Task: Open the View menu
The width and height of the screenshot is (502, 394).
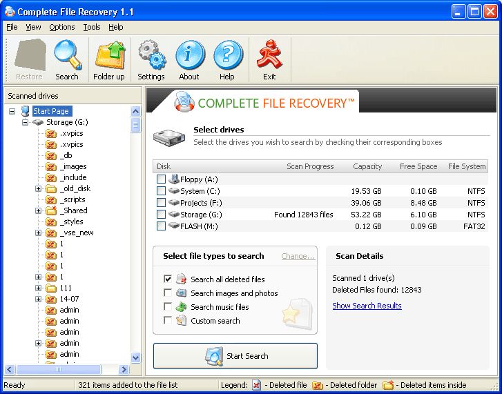Action: (x=33, y=27)
